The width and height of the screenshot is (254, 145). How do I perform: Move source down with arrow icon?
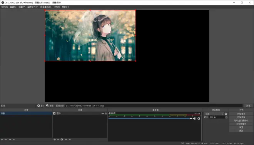click(x=70, y=139)
